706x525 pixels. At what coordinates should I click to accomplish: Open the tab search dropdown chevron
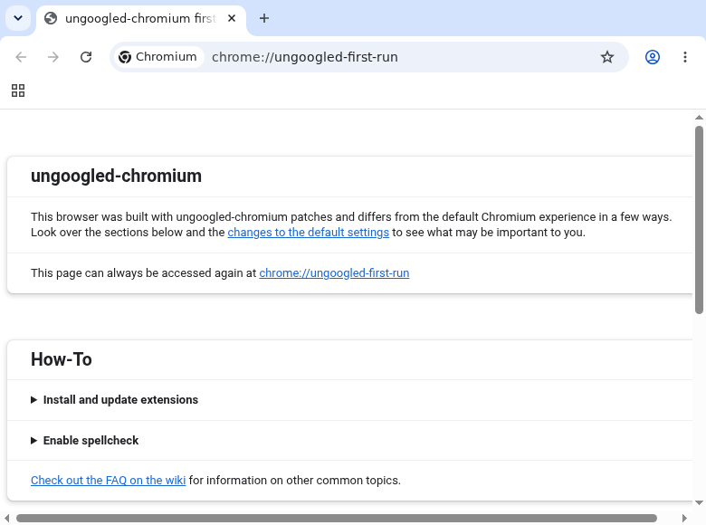[18, 18]
